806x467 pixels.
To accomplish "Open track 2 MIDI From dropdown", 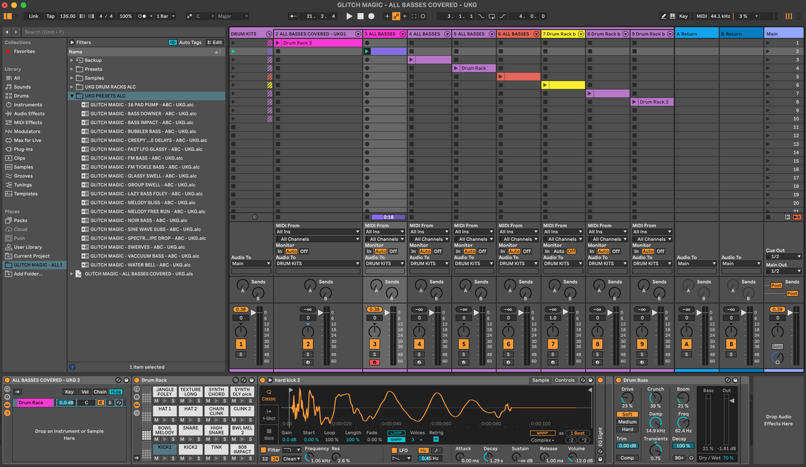I will tap(318, 232).
